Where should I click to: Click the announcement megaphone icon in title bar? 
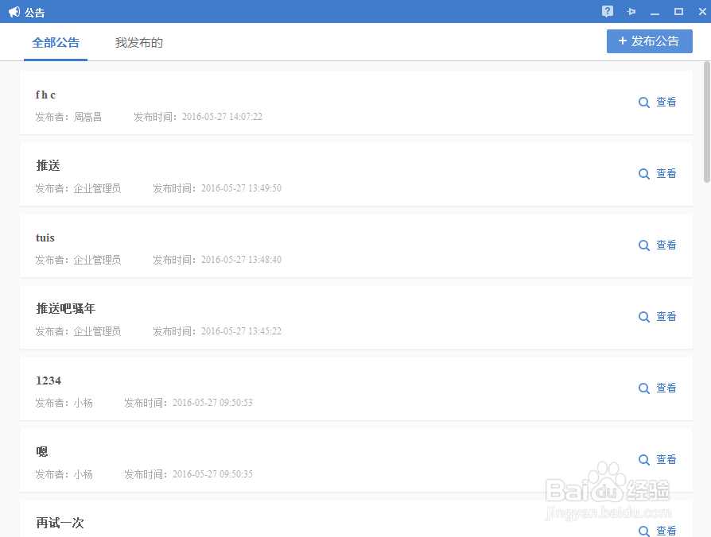point(14,12)
